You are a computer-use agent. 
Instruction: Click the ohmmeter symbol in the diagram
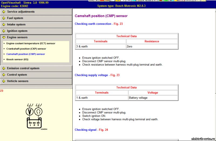click(x=38, y=111)
